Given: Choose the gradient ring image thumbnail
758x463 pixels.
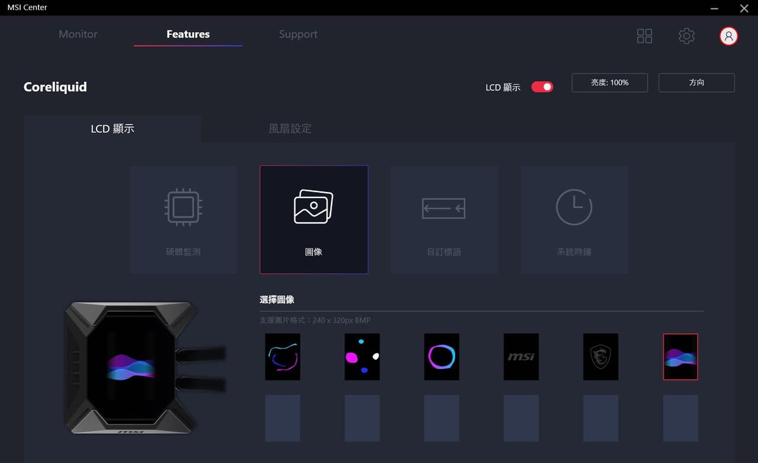Looking at the screenshot, I should tap(442, 357).
